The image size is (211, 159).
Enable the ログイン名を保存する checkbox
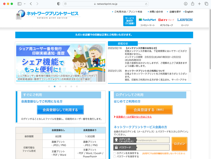pos(114,153)
